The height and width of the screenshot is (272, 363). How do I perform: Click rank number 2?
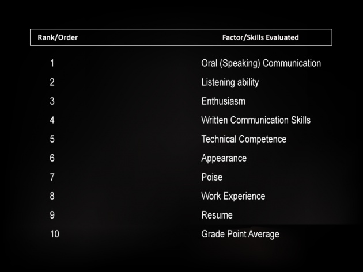[x=52, y=82]
